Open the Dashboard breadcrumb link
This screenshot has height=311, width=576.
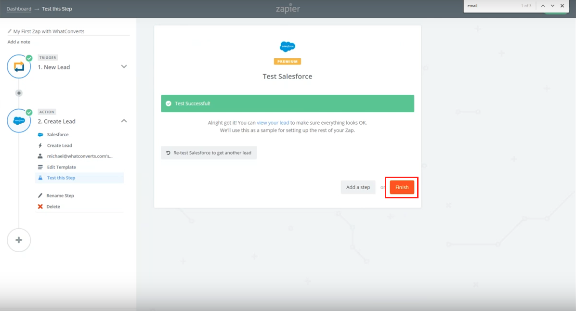[x=19, y=9]
